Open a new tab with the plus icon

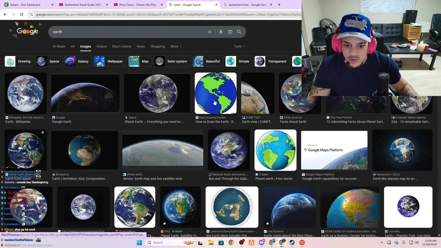(279, 5)
